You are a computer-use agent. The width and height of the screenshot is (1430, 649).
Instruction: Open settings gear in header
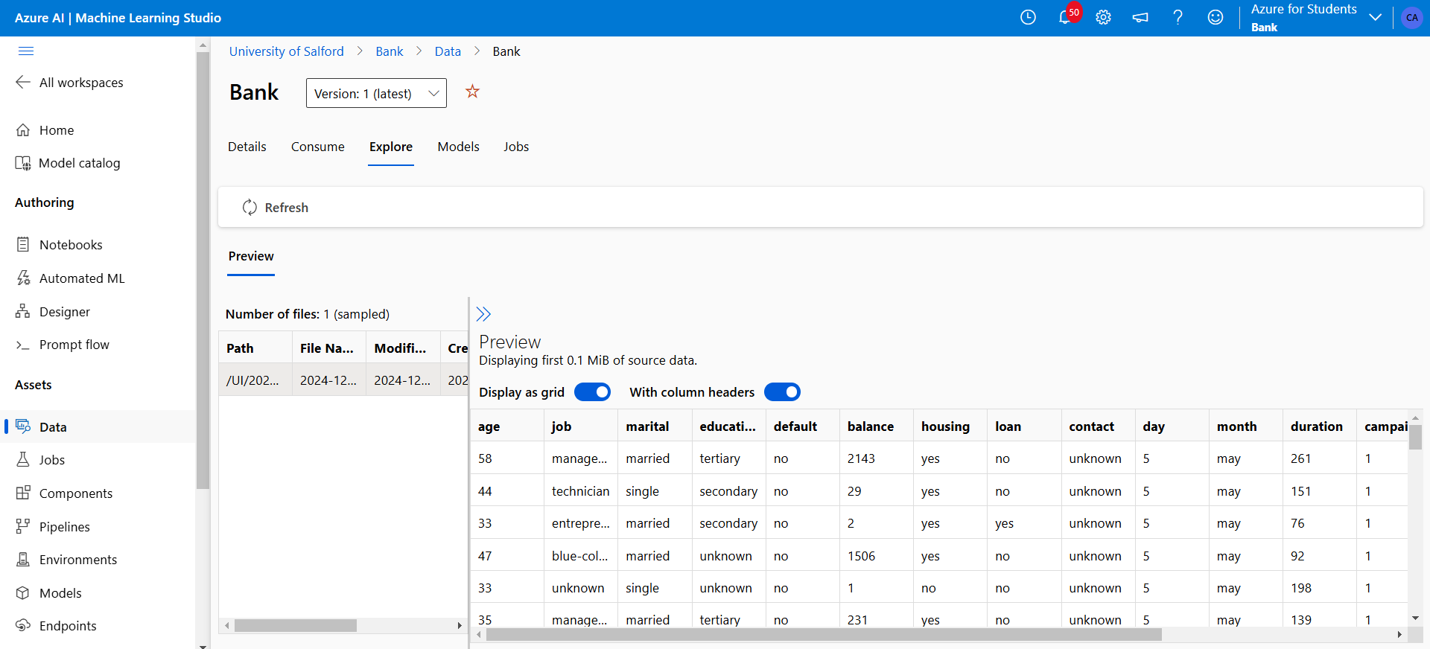pyautogui.click(x=1103, y=17)
